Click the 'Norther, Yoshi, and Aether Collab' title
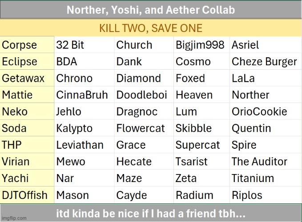This screenshot has height=222, width=302. (151, 10)
